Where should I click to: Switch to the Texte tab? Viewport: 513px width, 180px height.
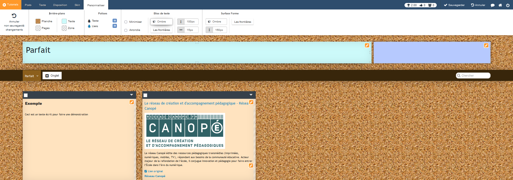click(42, 5)
